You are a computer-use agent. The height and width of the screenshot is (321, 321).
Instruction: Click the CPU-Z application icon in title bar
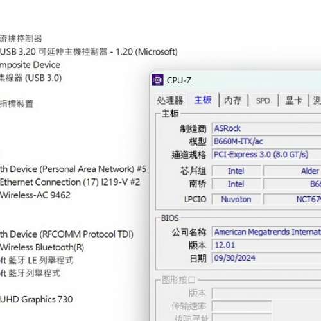coord(158,80)
